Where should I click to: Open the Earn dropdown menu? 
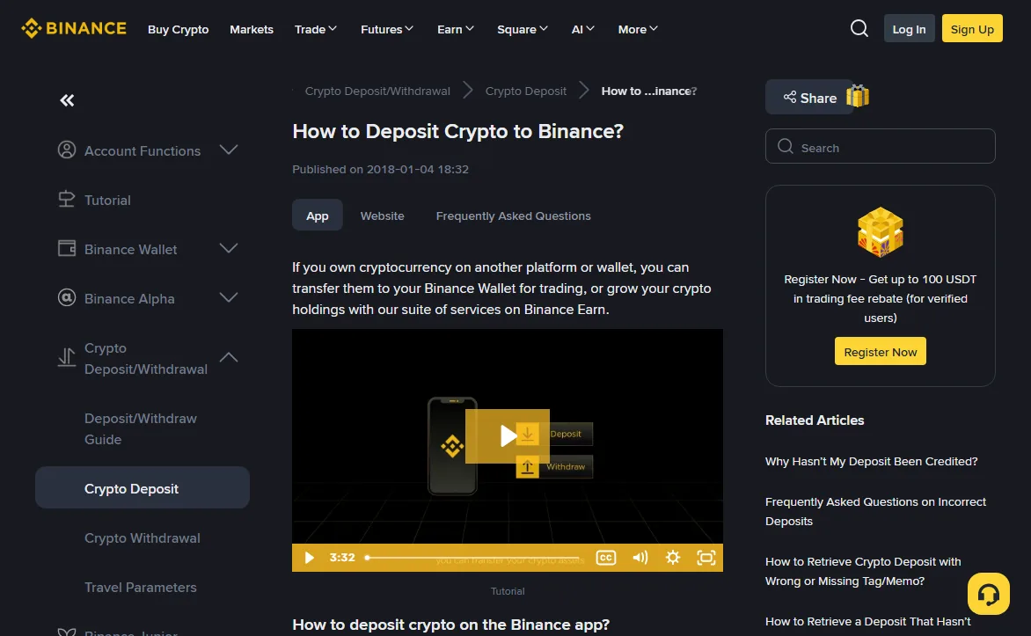(x=455, y=29)
